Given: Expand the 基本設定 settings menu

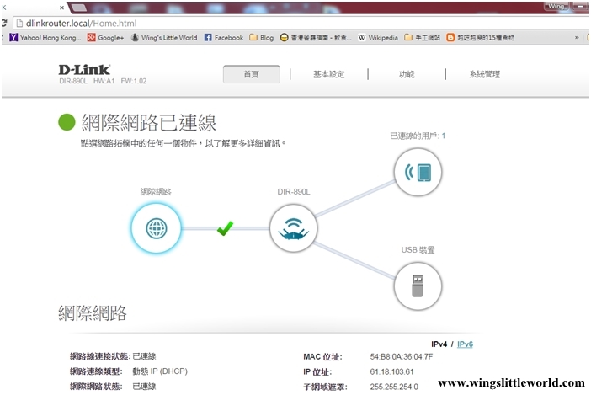Looking at the screenshot, I should pyautogui.click(x=328, y=74).
